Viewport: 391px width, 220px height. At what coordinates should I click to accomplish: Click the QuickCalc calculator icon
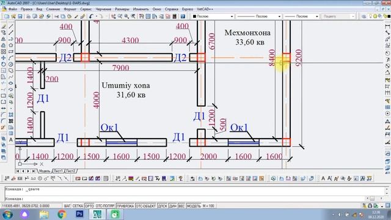coord(175,16)
